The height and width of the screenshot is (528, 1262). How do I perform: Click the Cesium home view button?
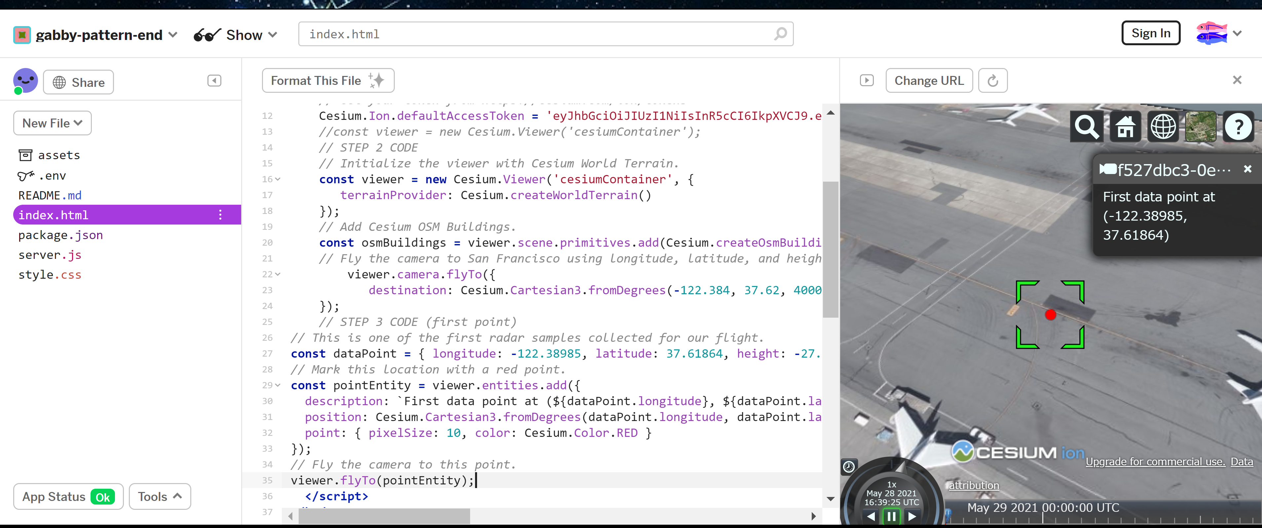pyautogui.click(x=1125, y=127)
